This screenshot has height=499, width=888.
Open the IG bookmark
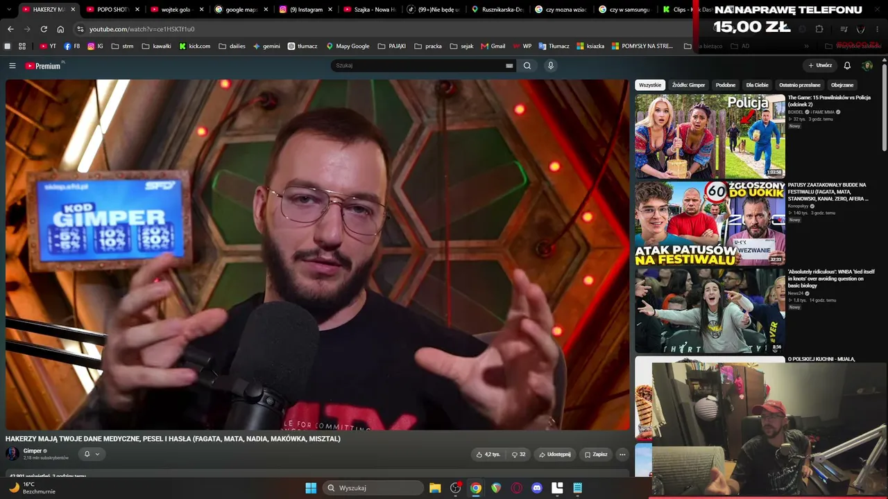95,46
